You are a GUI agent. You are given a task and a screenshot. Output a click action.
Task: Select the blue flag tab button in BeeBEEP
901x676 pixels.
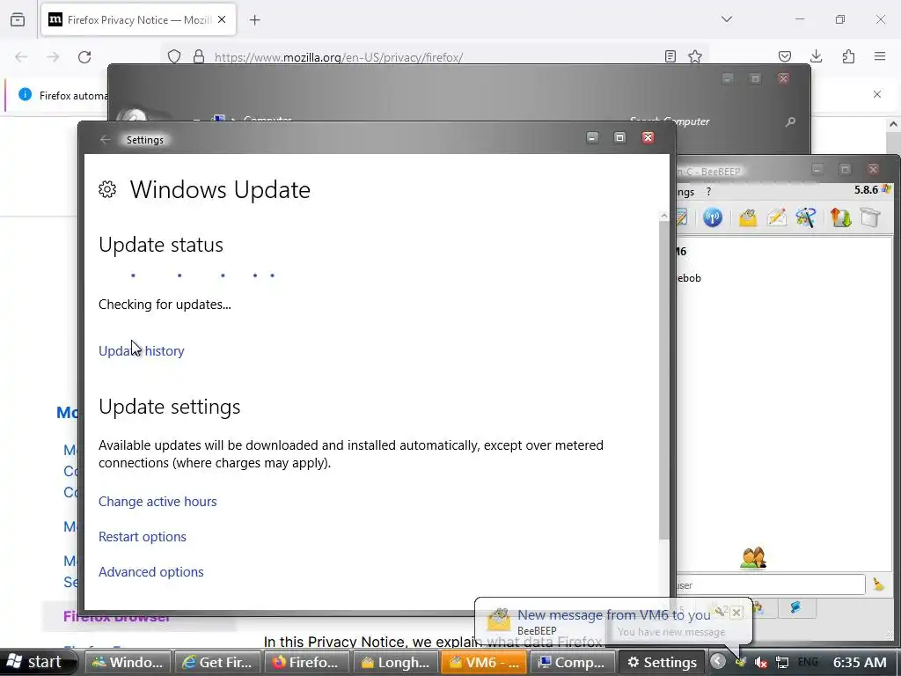click(x=795, y=607)
